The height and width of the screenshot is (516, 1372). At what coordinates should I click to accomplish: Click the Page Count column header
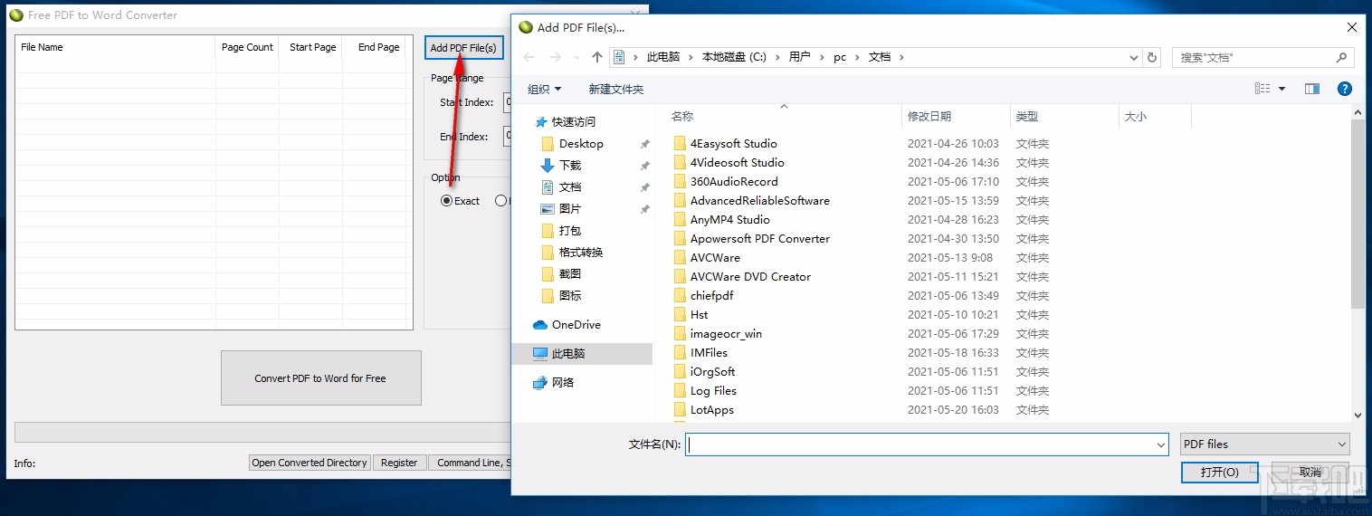click(247, 47)
